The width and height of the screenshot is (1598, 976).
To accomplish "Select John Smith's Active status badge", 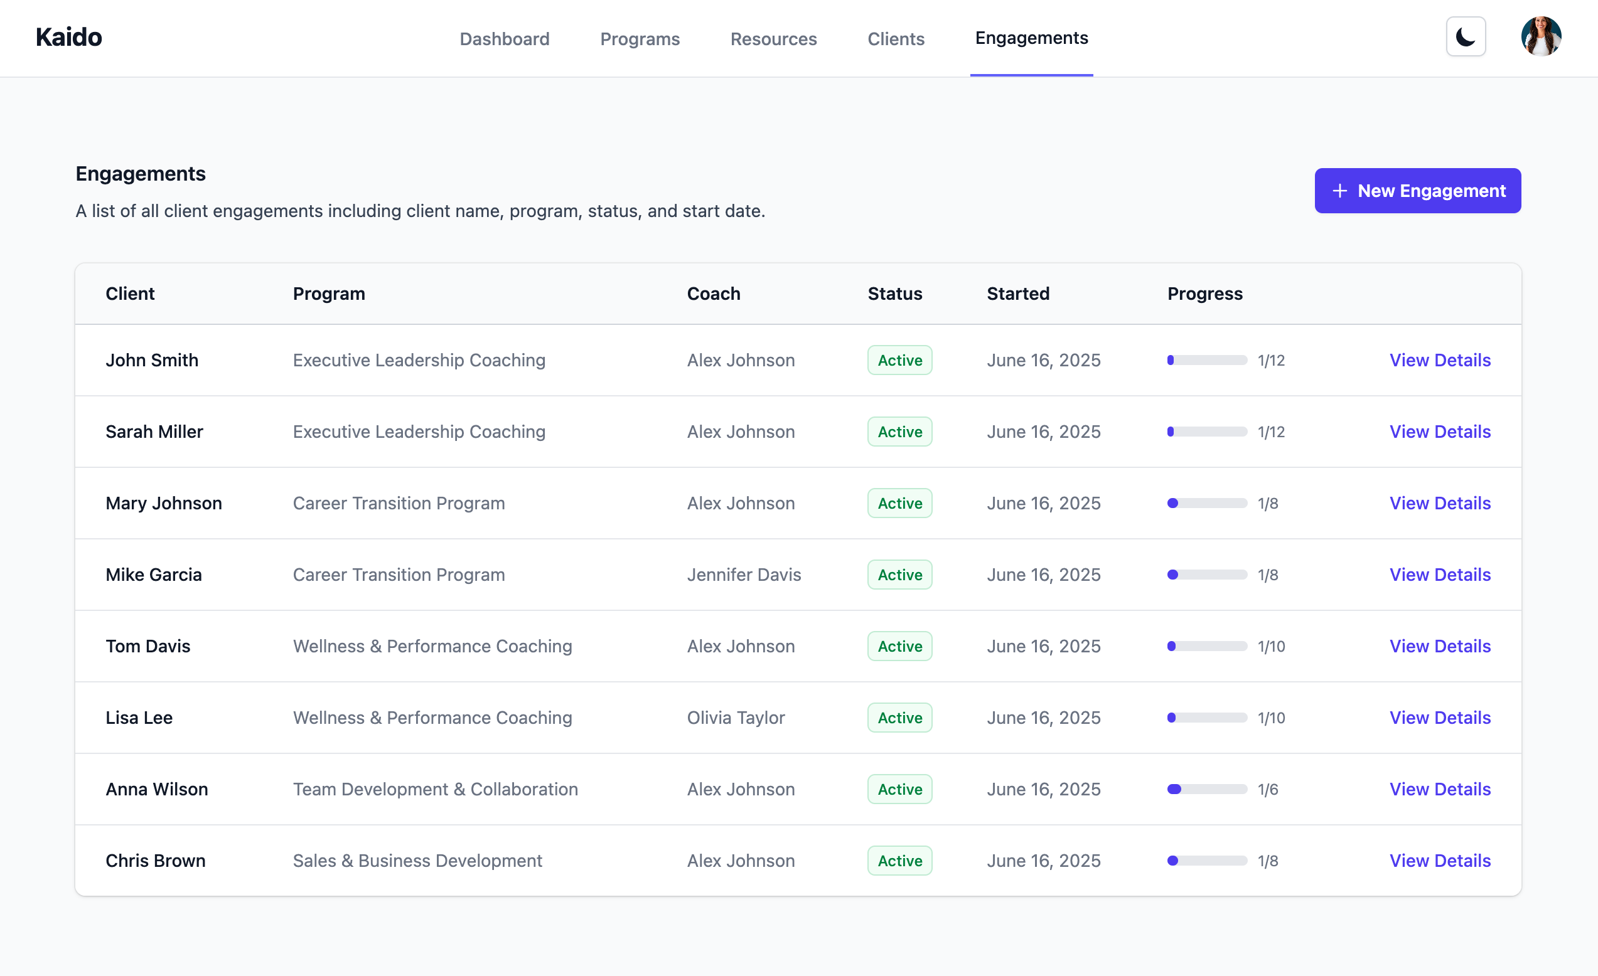I will [x=899, y=360].
